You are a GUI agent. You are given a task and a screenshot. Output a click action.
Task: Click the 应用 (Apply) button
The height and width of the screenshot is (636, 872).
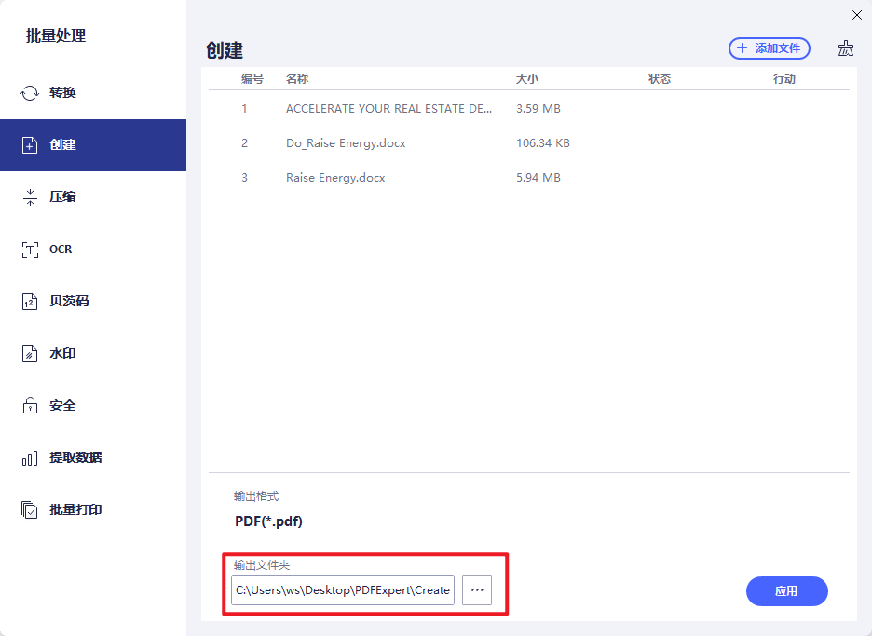pyautogui.click(x=786, y=591)
